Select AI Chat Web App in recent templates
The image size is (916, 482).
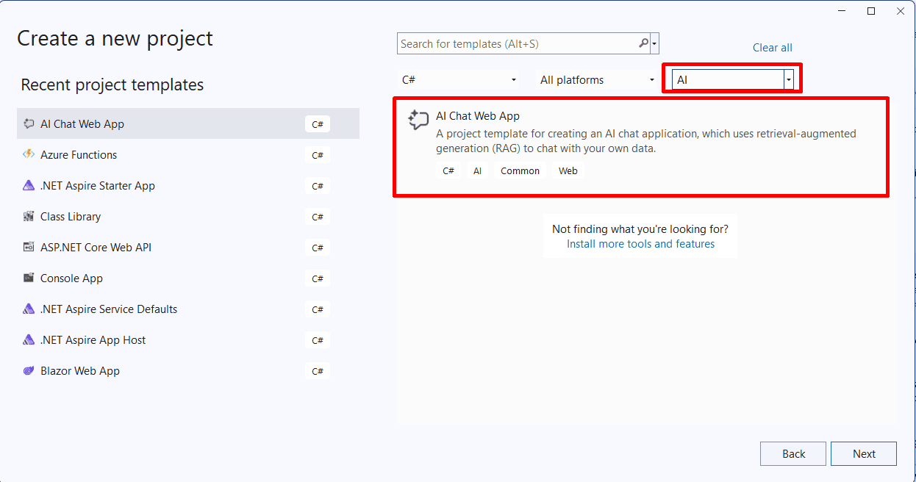(188, 123)
